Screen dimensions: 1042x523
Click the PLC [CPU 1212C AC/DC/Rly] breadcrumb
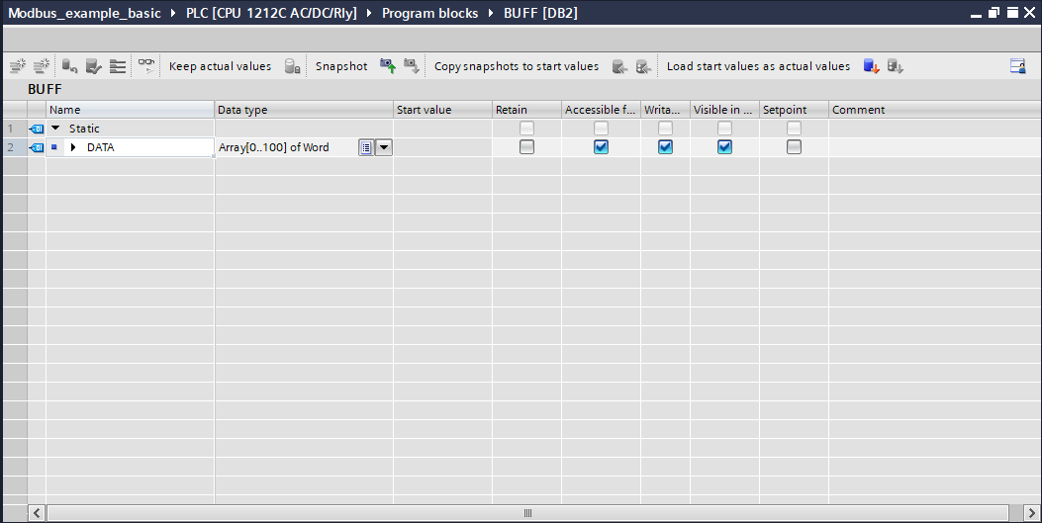pos(271,13)
